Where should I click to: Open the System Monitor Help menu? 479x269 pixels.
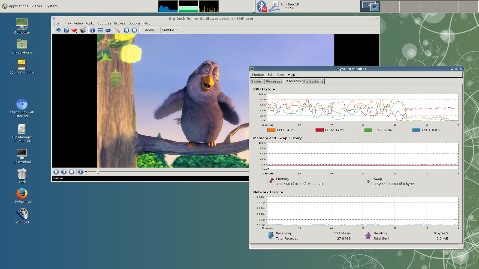click(292, 75)
